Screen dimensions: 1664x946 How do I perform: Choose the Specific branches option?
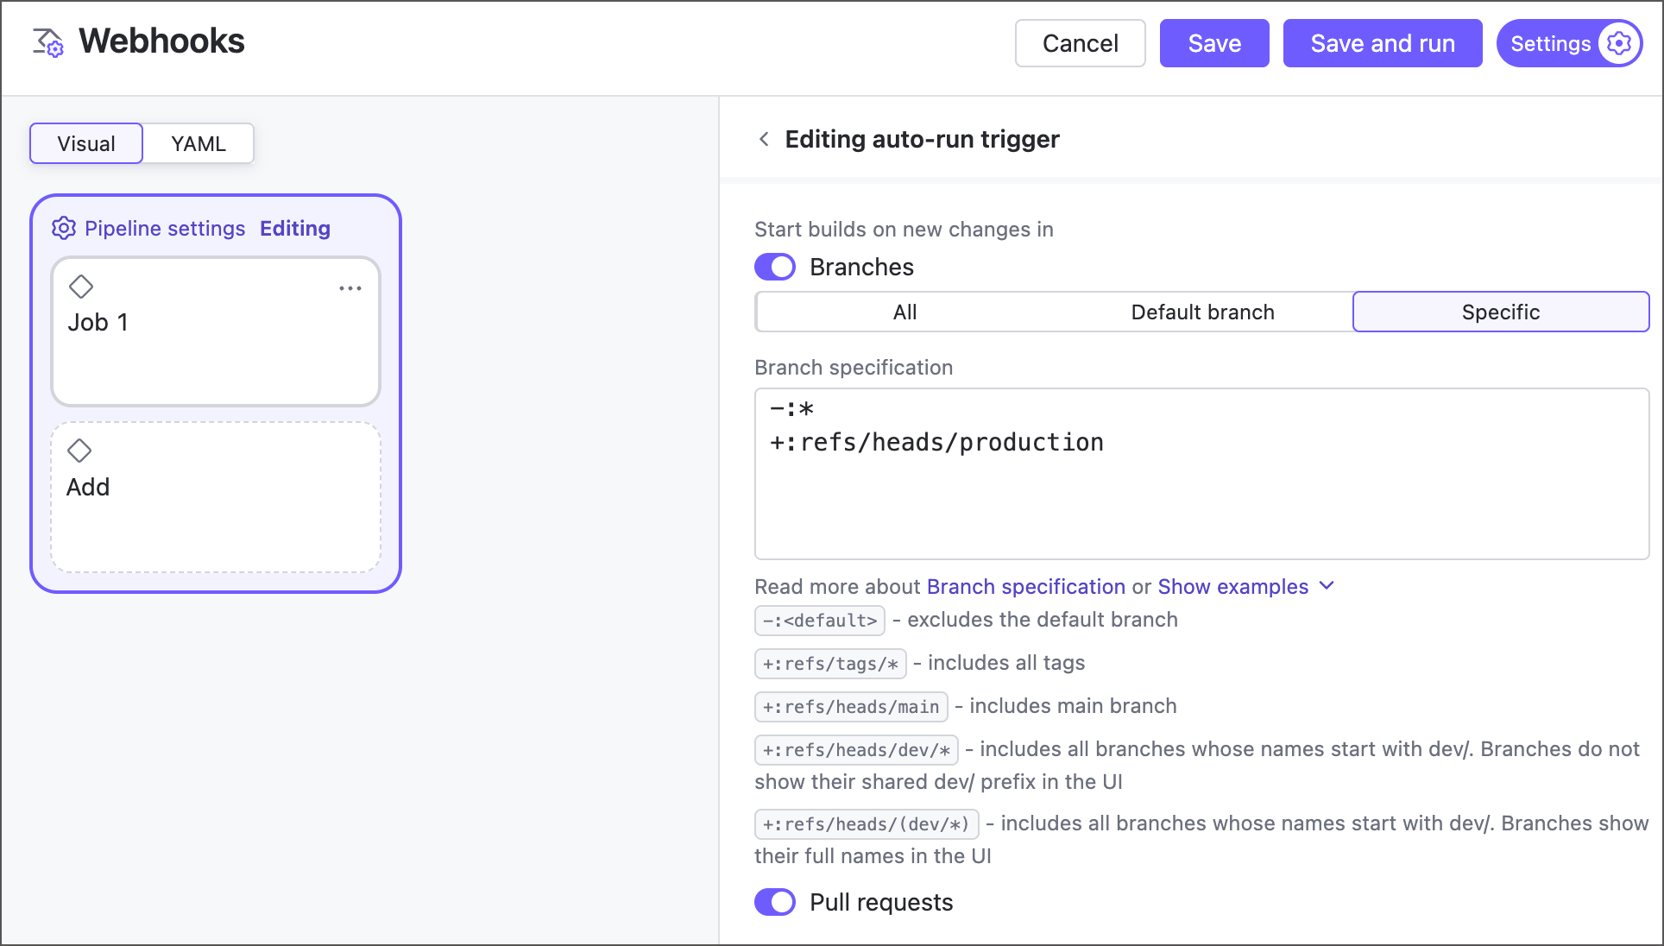point(1500,312)
